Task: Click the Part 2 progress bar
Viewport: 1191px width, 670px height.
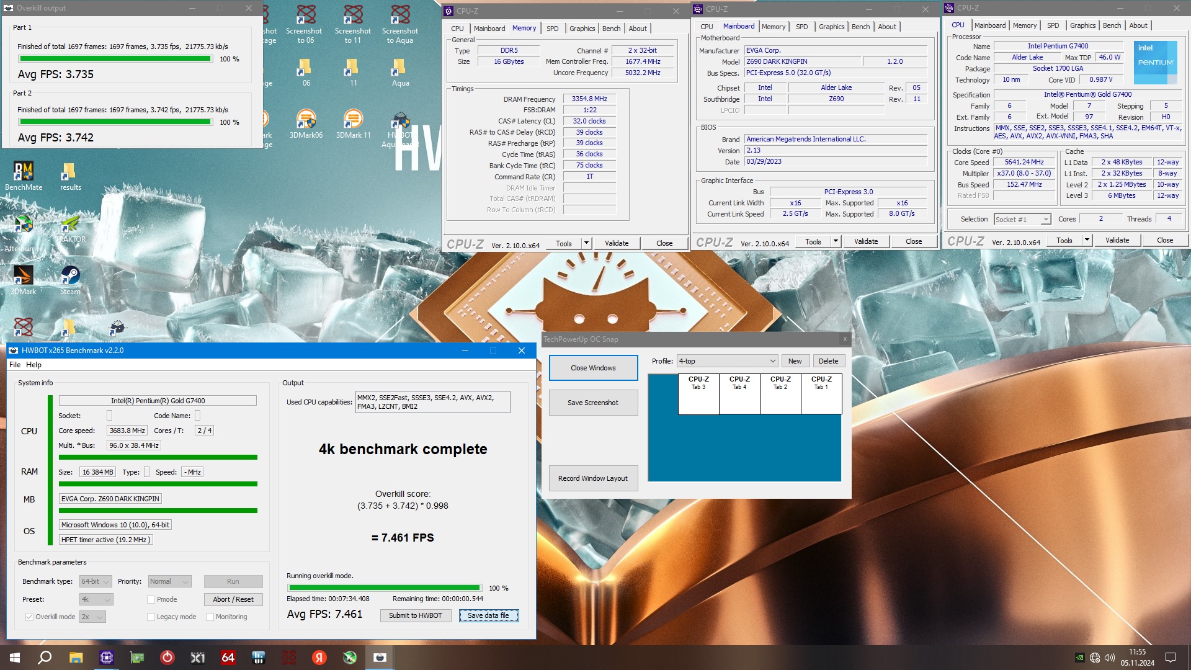Action: 115,122
